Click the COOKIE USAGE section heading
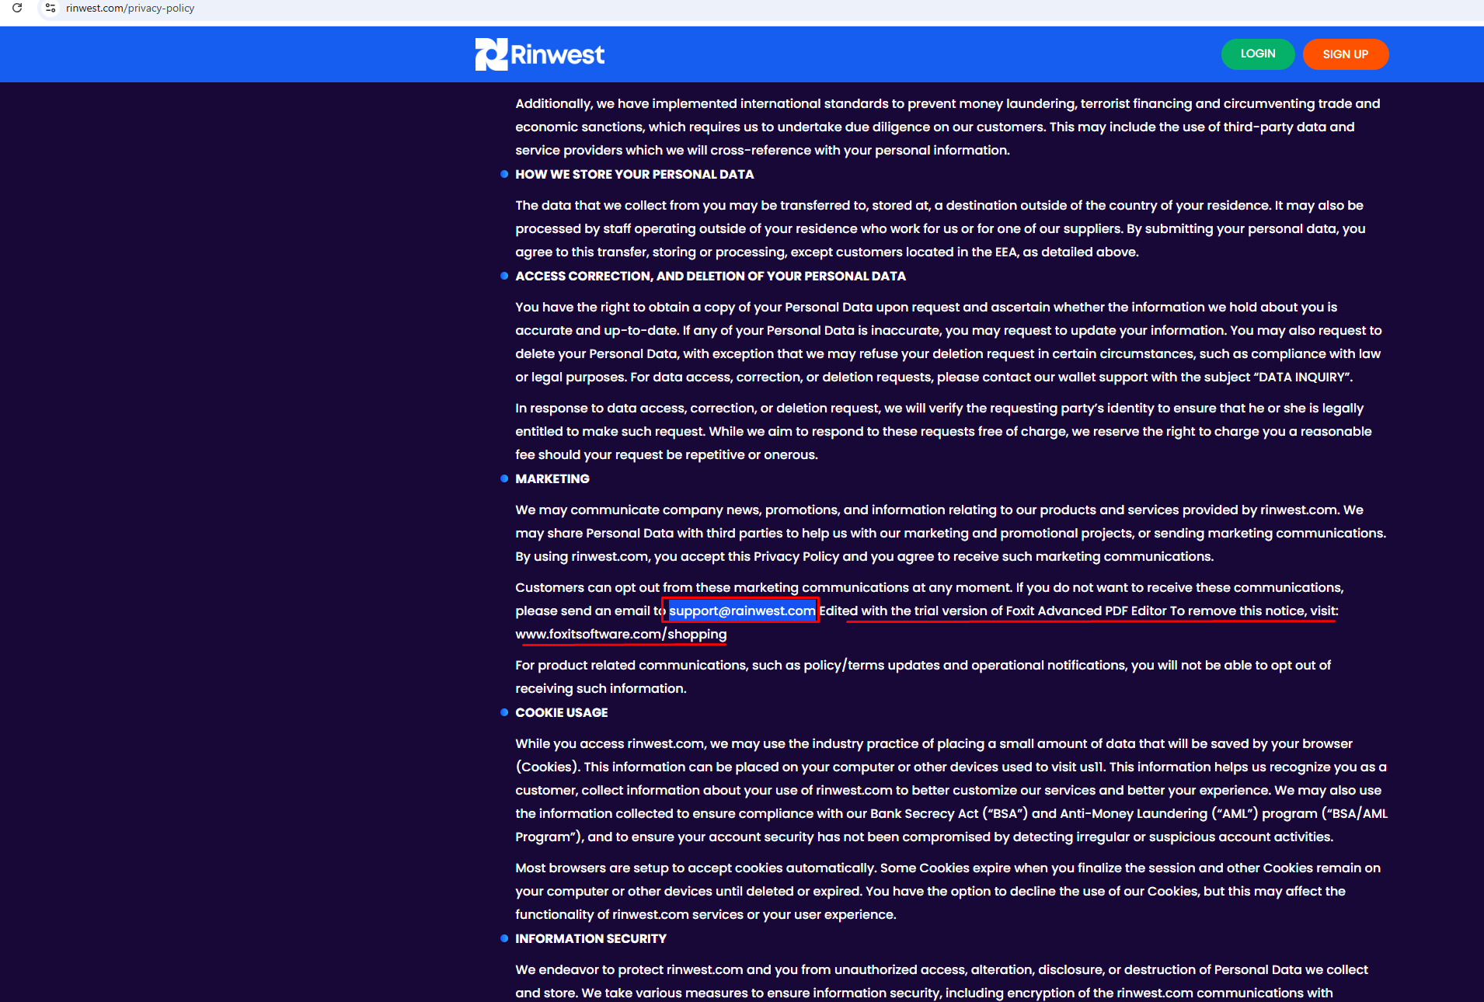The height and width of the screenshot is (1002, 1484). click(x=562, y=712)
